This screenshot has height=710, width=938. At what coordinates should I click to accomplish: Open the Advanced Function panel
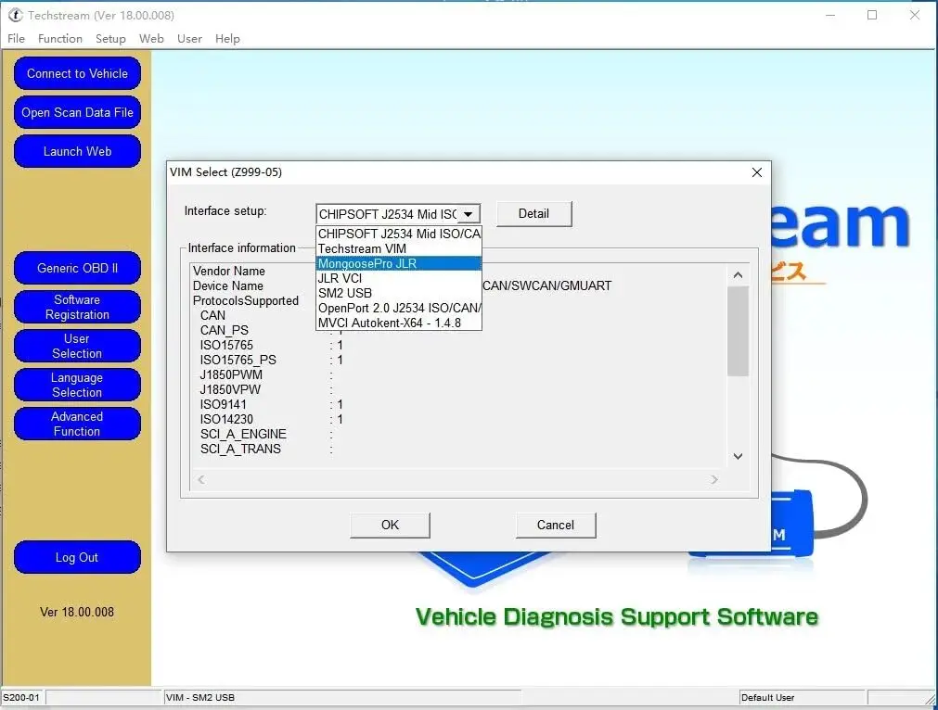click(77, 424)
